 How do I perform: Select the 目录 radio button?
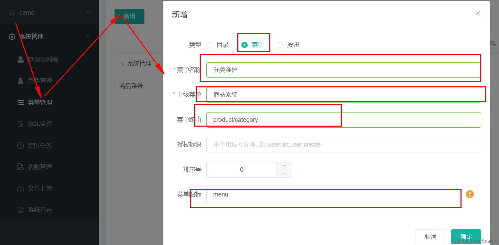(x=209, y=45)
